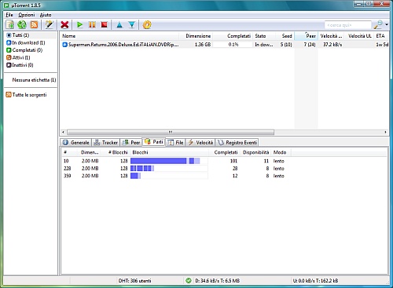Start torrent with green play icon
The height and width of the screenshot is (288, 393).
pyautogui.click(x=79, y=25)
